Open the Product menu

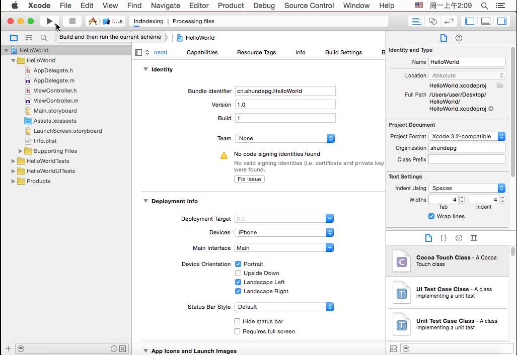pyautogui.click(x=231, y=5)
